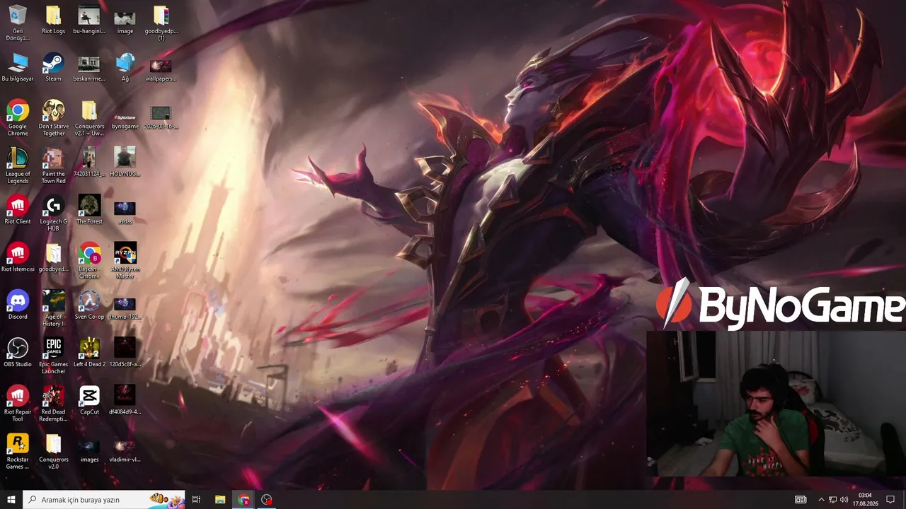The width and height of the screenshot is (906, 509).
Task: Launch the Başkan - Chrome profile shortcut
Action: [89, 253]
